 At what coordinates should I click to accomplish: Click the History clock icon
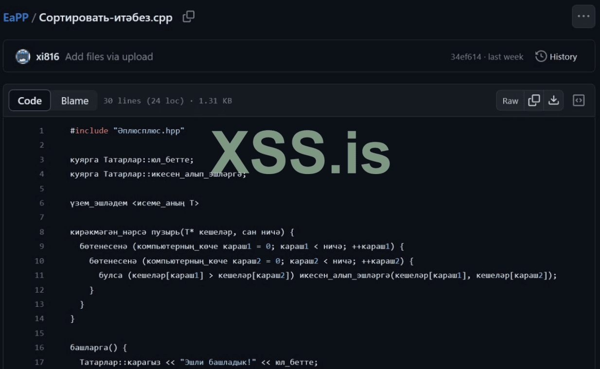[x=541, y=56]
